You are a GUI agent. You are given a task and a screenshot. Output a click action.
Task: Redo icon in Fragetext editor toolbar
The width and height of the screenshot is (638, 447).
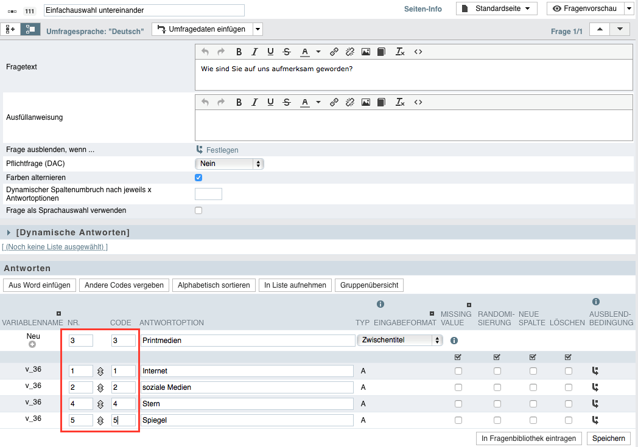click(221, 52)
